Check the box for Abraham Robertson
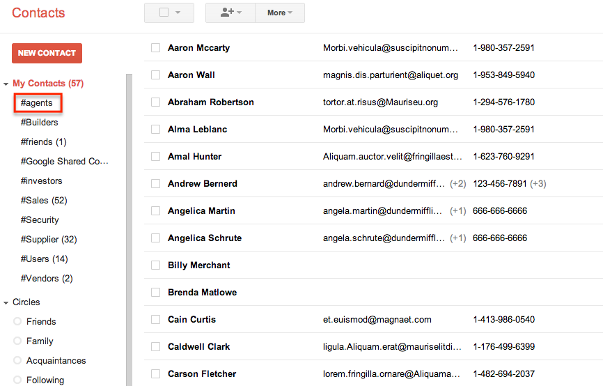The image size is (603, 386). [155, 102]
